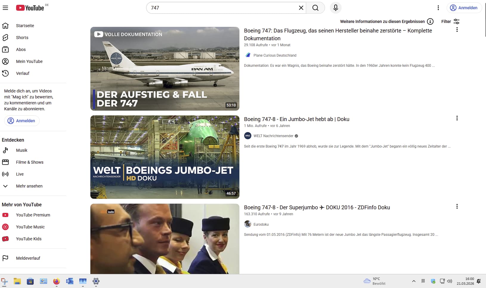Open the Filter options
486x288 pixels.
(450, 21)
